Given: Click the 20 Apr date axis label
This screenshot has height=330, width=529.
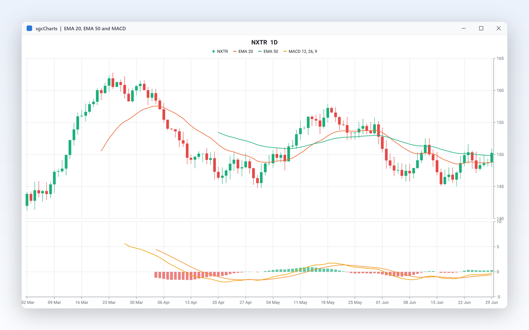Looking at the screenshot, I should (x=219, y=303).
